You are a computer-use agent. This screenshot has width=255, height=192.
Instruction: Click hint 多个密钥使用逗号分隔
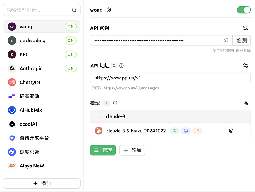point(232,51)
